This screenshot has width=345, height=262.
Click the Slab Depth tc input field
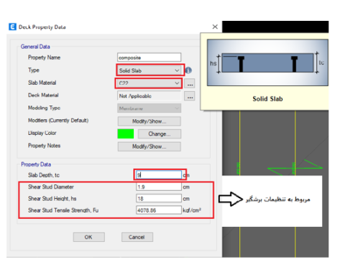click(x=159, y=174)
